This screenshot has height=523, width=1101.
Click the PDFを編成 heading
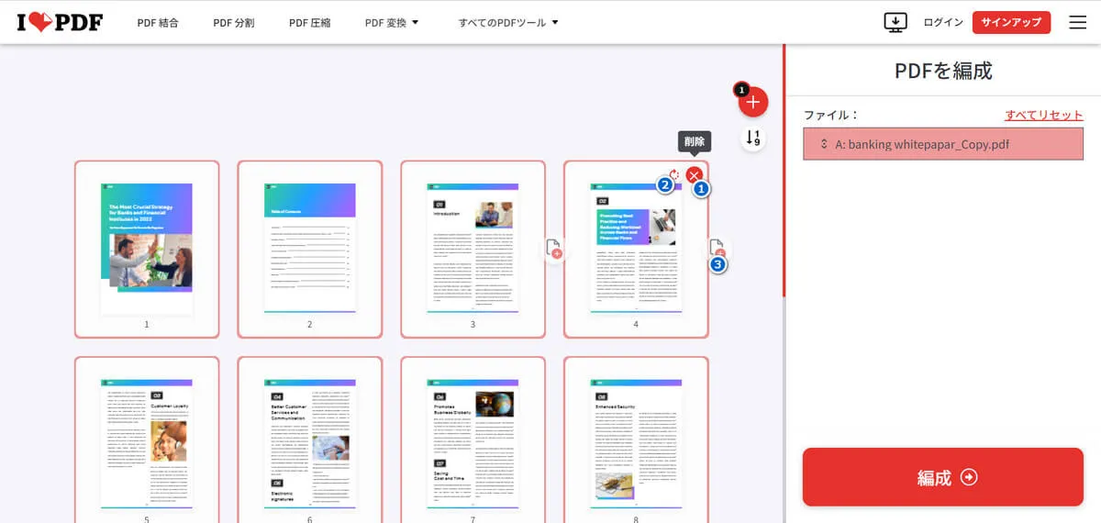(943, 71)
